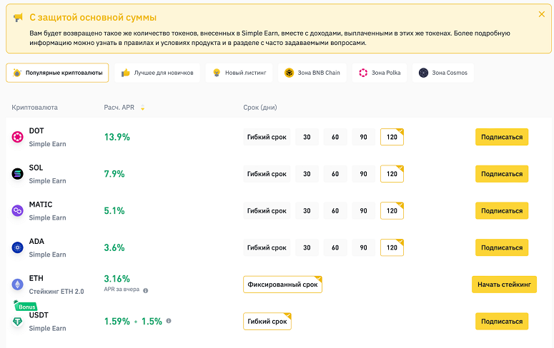This screenshot has width=554, height=348.
Task: Pick 90-day term for SOL
Action: (x=364, y=174)
